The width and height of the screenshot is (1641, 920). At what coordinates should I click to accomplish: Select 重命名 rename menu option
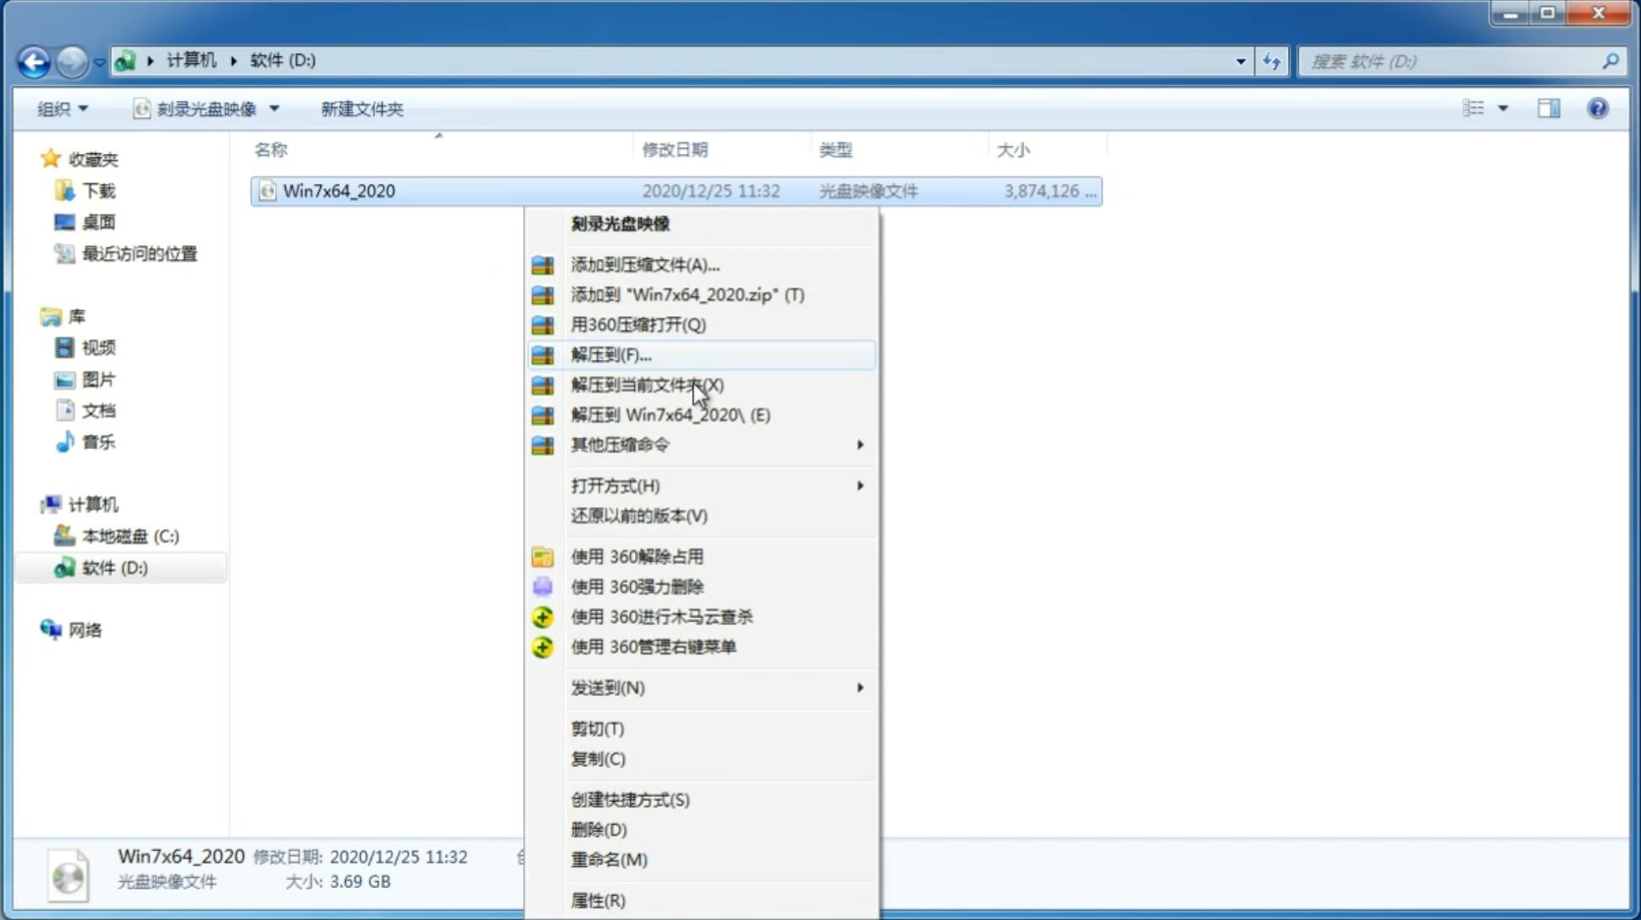[x=609, y=859]
